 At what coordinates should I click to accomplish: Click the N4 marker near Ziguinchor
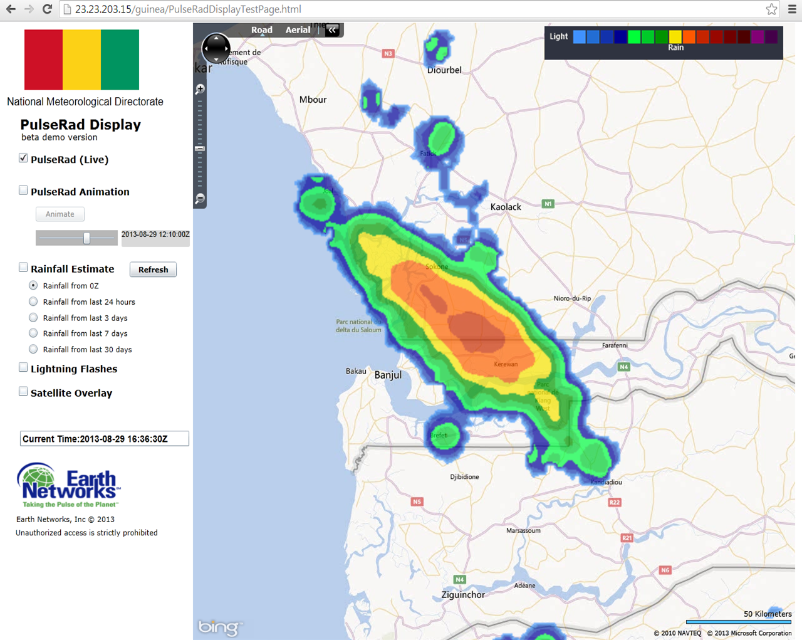click(460, 579)
